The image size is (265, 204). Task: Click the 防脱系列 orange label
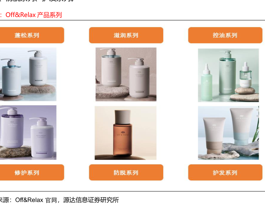point(126,173)
